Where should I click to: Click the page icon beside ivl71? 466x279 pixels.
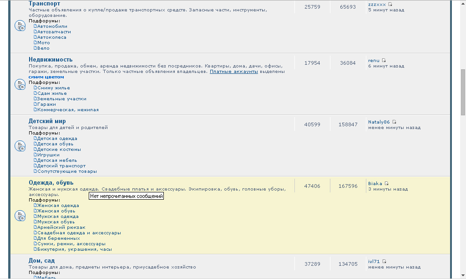coord(385,261)
